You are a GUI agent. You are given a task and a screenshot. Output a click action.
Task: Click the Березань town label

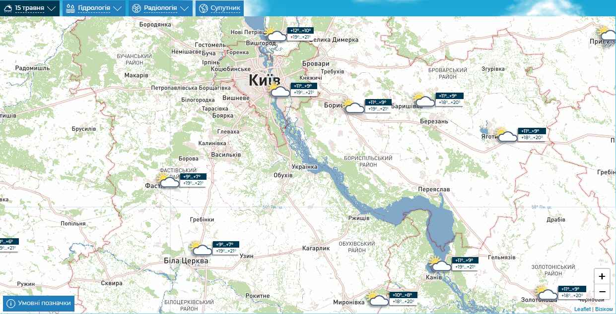(x=434, y=121)
